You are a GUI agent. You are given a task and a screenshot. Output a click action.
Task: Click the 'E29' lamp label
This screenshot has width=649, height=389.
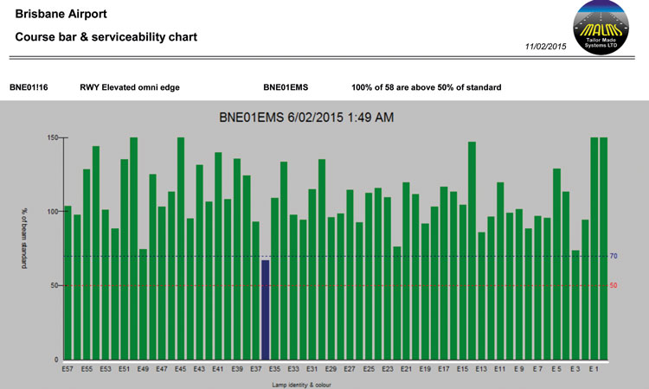click(331, 369)
